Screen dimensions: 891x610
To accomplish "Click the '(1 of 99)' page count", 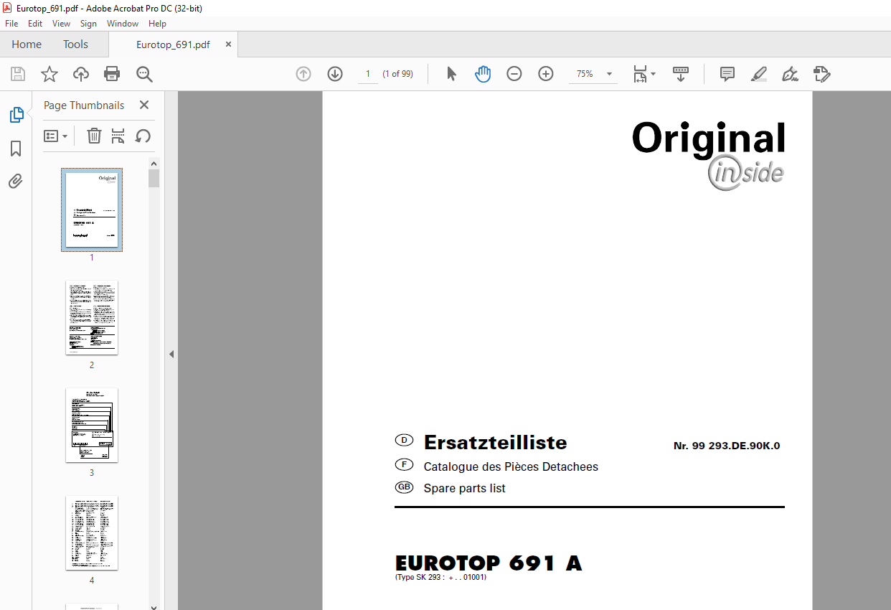I will tap(397, 74).
